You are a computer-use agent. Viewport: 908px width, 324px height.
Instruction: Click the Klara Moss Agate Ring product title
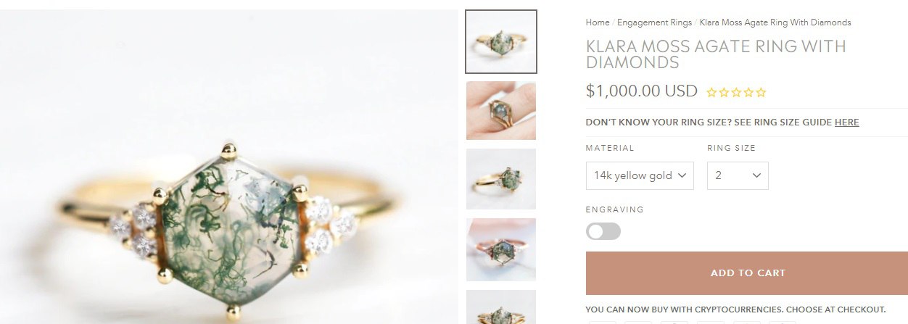pos(716,54)
